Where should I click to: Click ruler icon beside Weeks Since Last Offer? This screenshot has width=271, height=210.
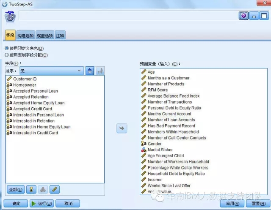(x=144, y=185)
